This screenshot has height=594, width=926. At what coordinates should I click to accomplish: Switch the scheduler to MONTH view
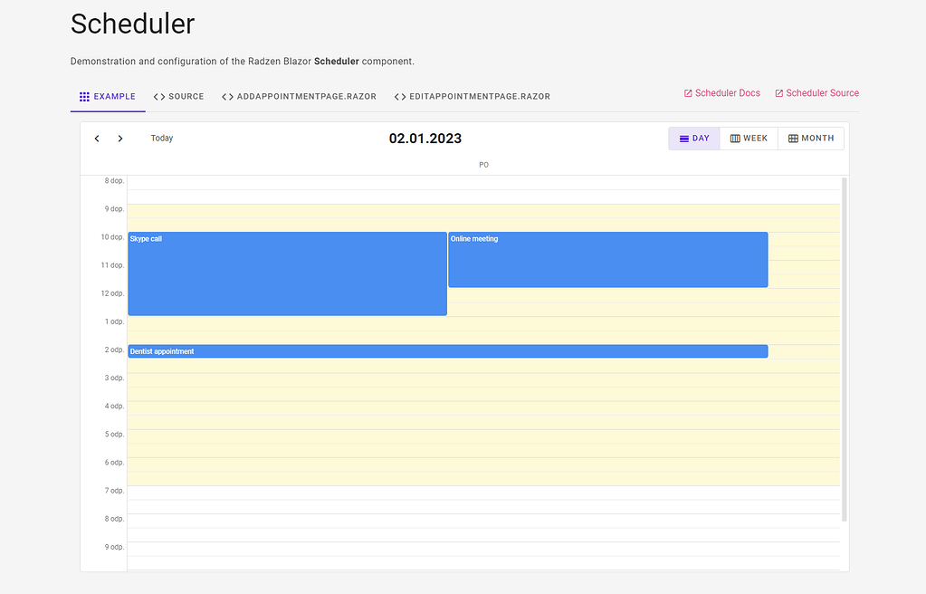pos(810,138)
